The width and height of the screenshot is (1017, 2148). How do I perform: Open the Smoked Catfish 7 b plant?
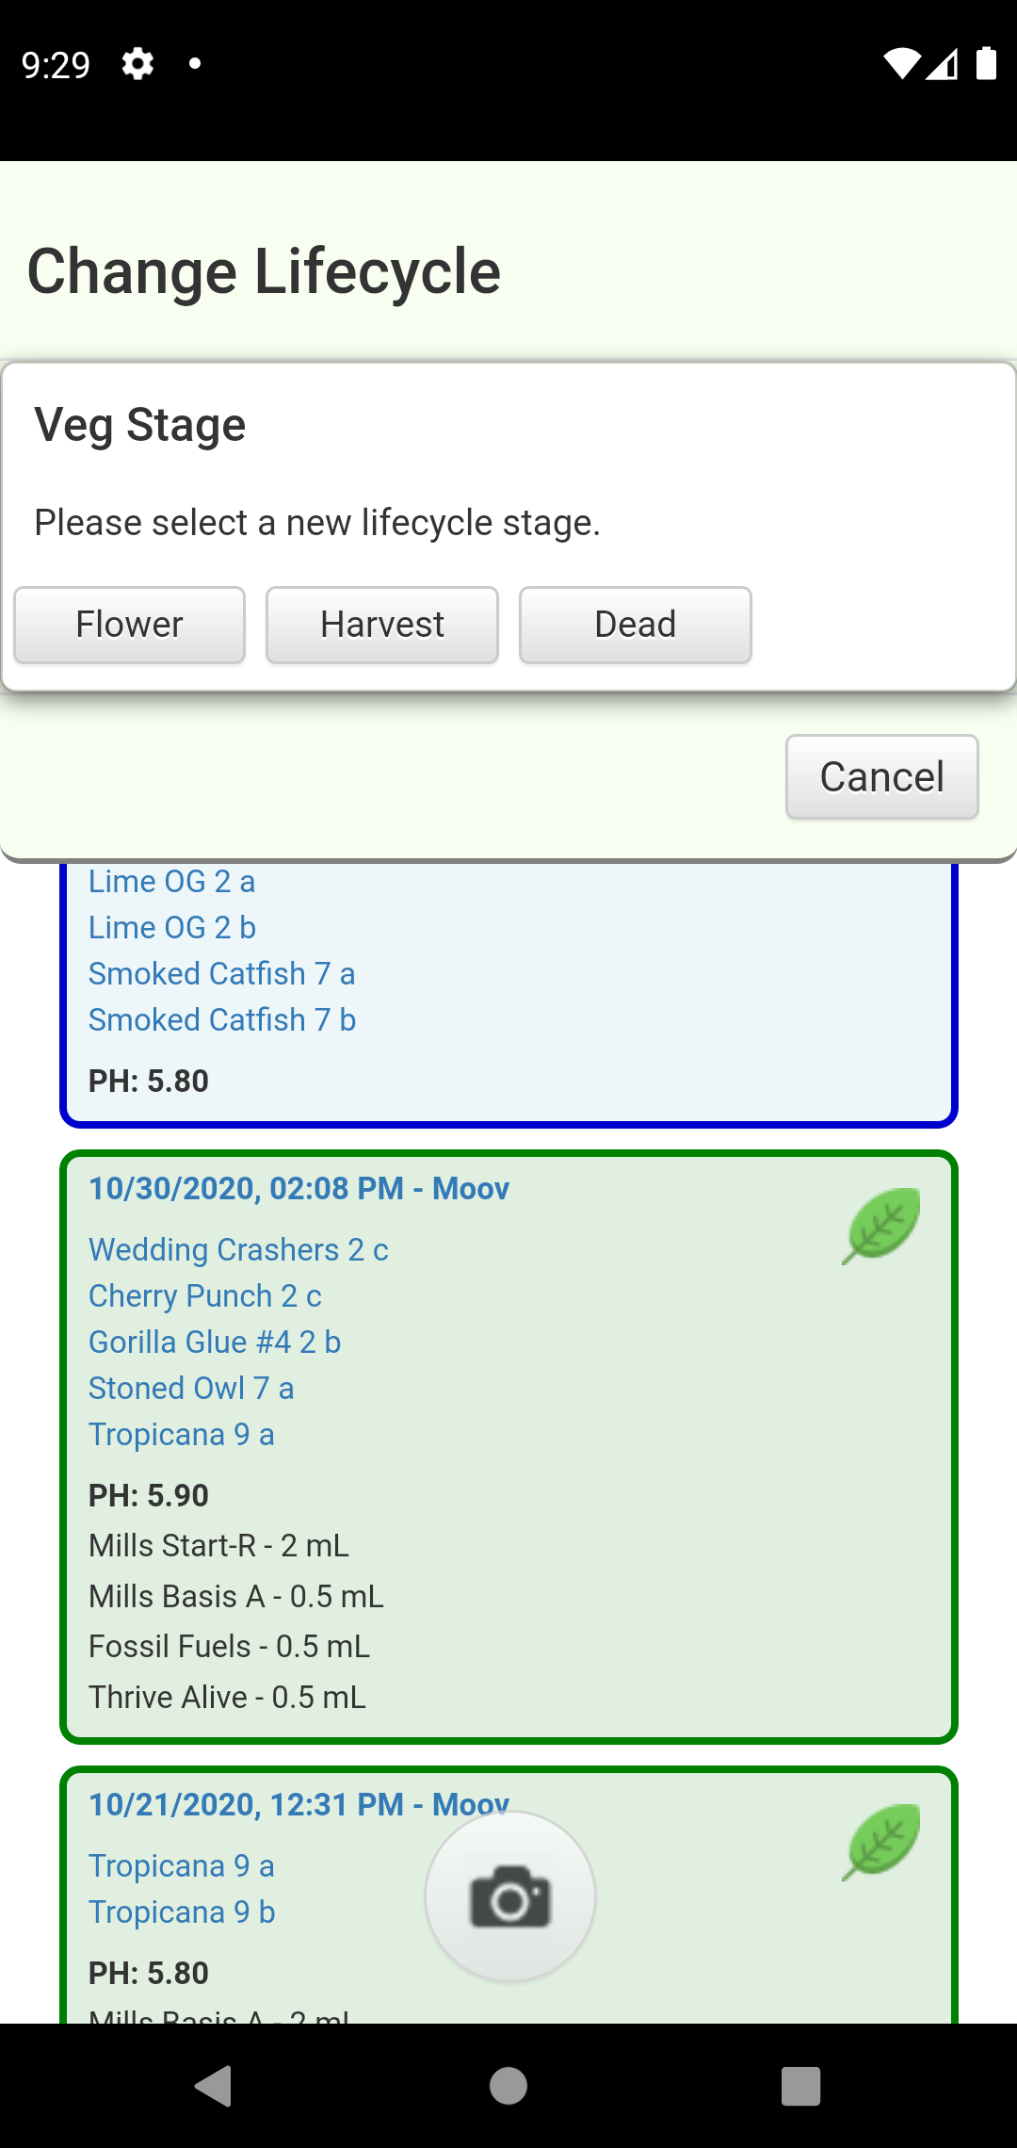[222, 1019]
